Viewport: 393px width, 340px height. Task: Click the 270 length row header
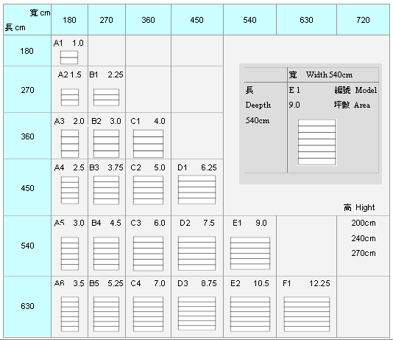[27, 90]
